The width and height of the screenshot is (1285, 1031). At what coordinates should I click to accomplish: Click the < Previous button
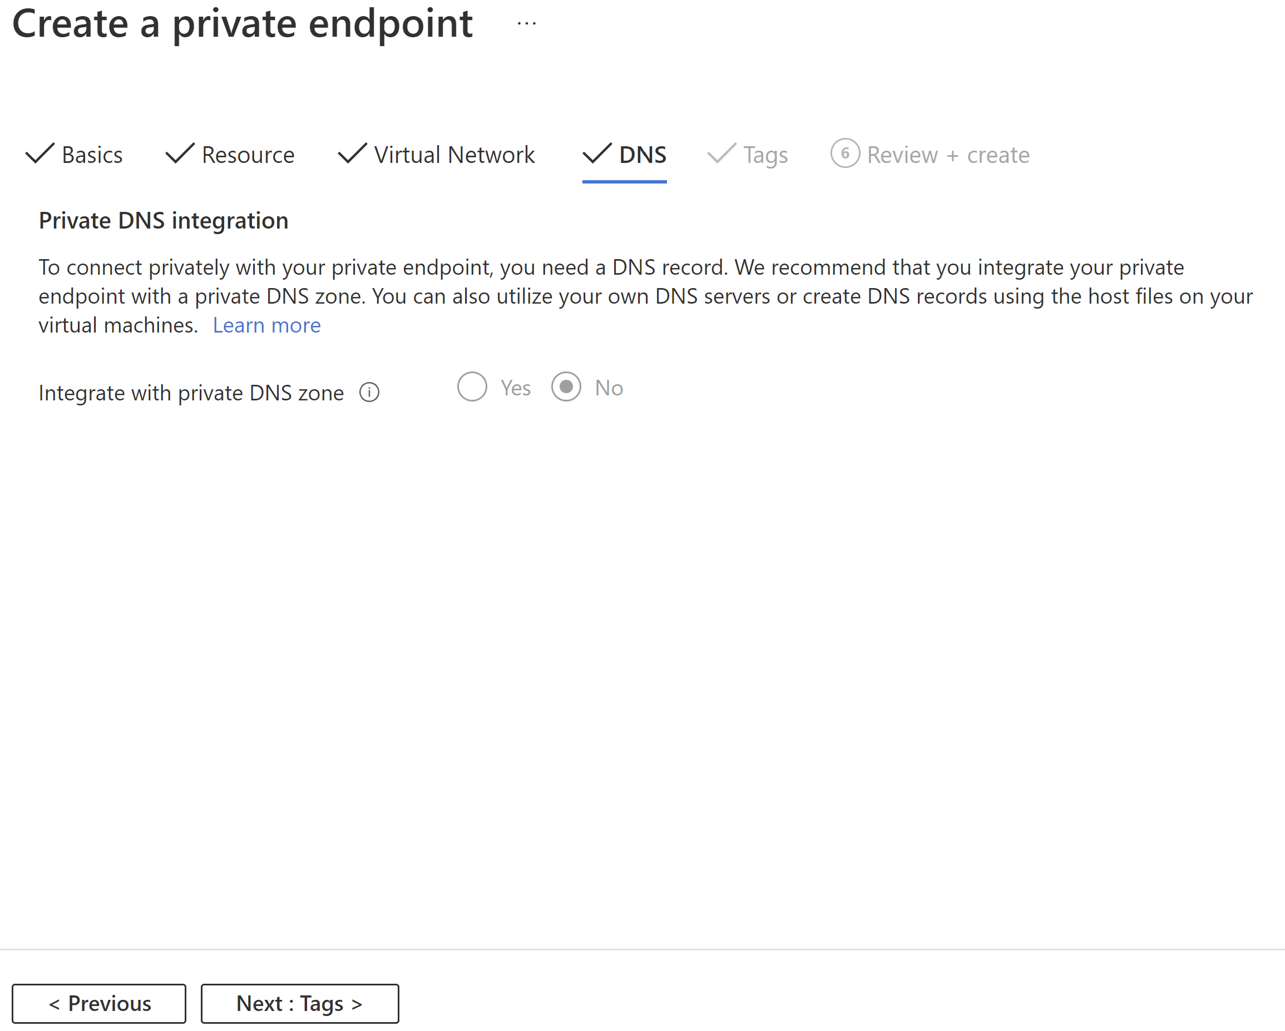(x=99, y=1000)
